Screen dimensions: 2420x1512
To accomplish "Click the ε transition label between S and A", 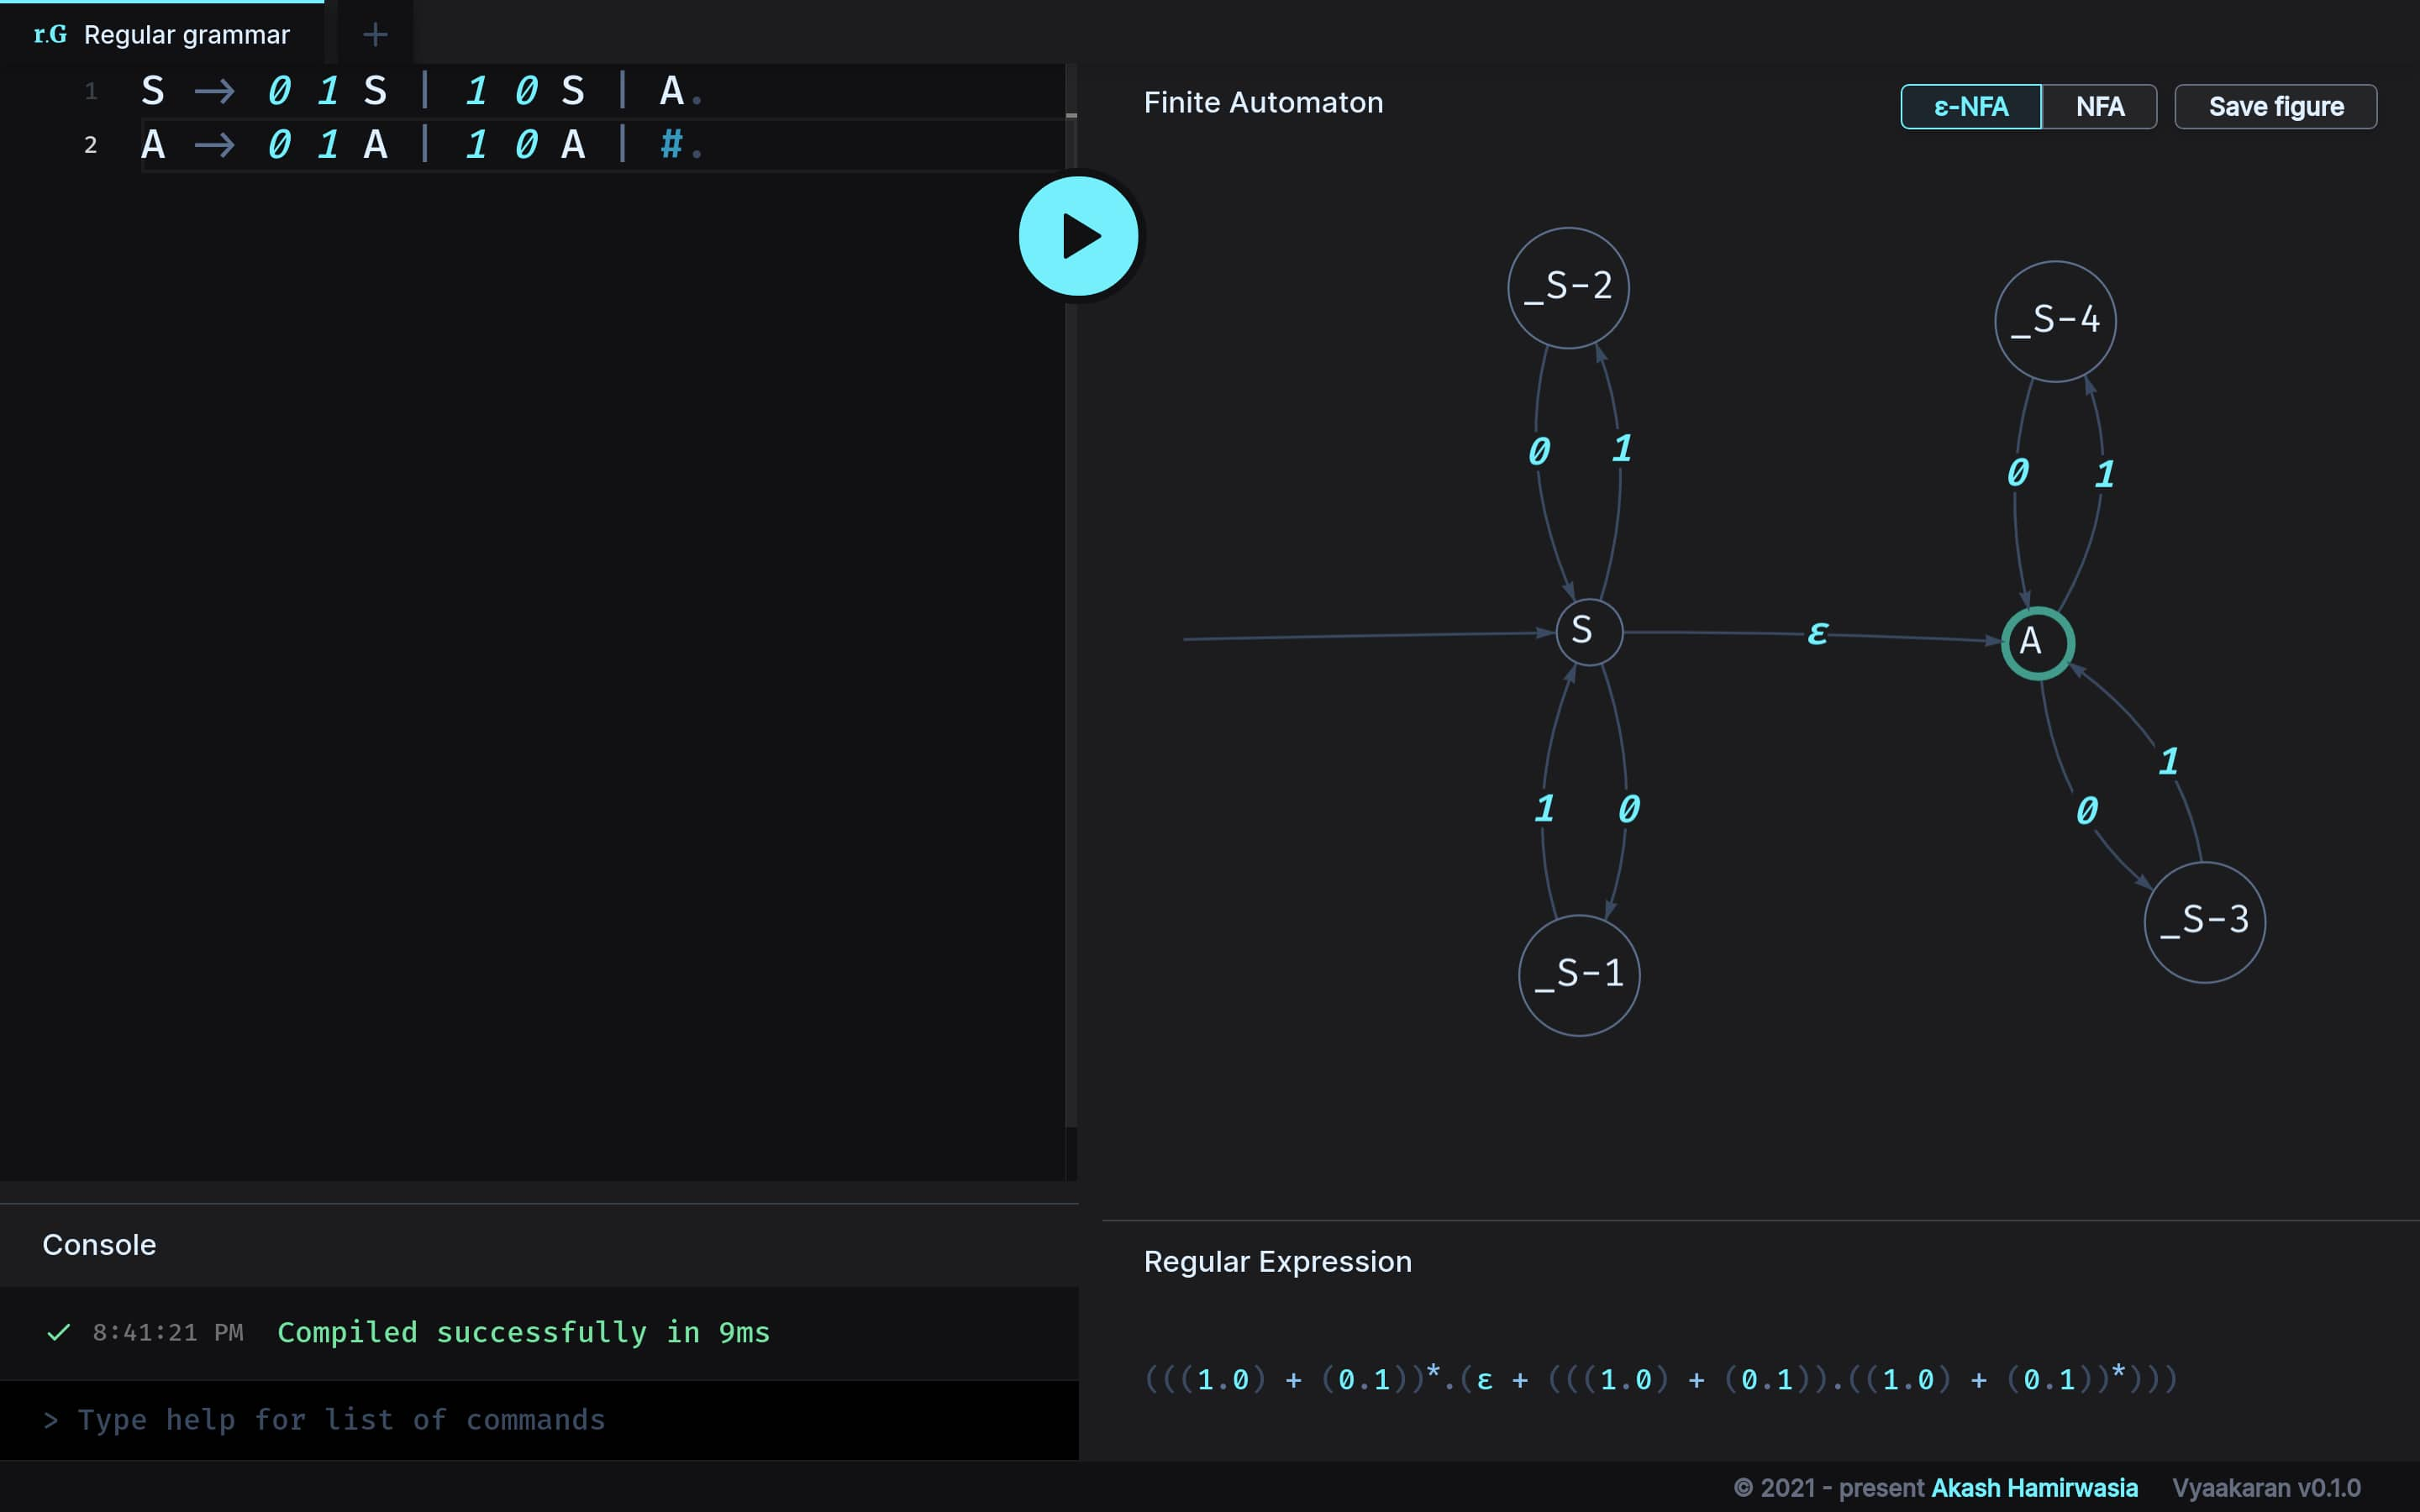I will pos(1817,632).
